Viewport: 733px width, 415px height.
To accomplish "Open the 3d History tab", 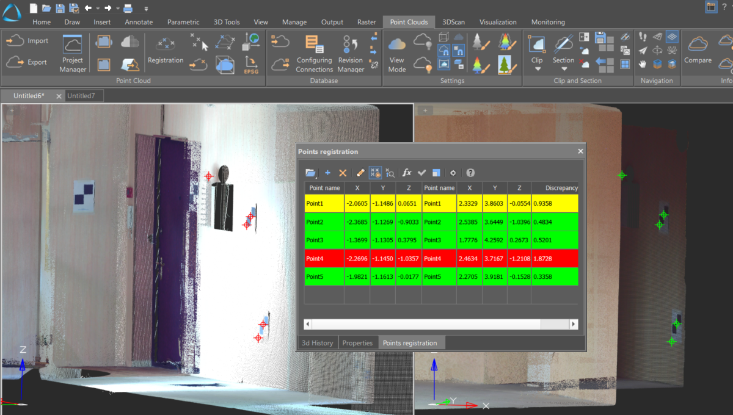I will pyautogui.click(x=318, y=343).
